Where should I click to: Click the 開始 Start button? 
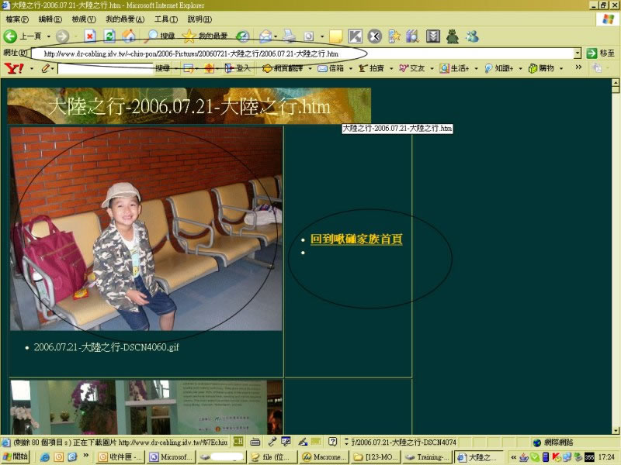[x=16, y=457]
